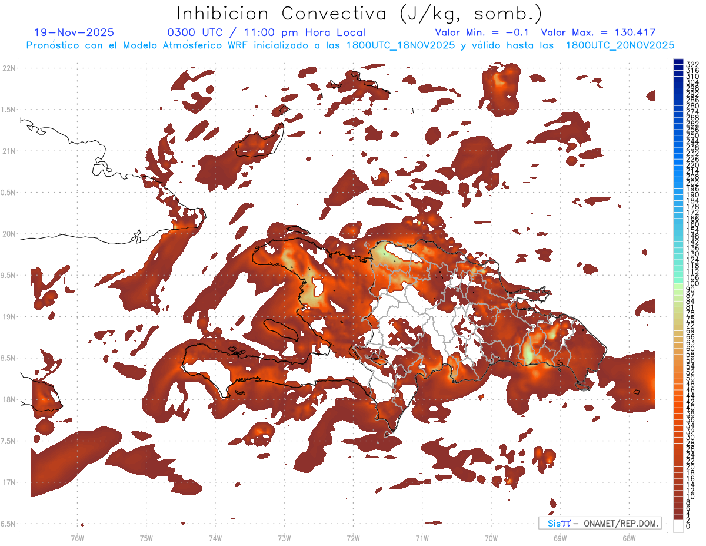Screen dimensions: 706x546
Task: Click the '178' color bar label
Action: point(692,207)
